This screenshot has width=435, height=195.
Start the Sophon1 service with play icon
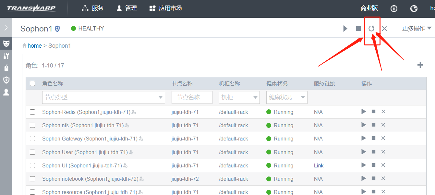click(x=345, y=29)
